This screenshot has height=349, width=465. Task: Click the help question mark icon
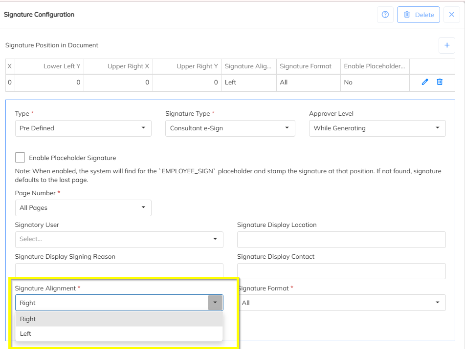click(x=385, y=15)
